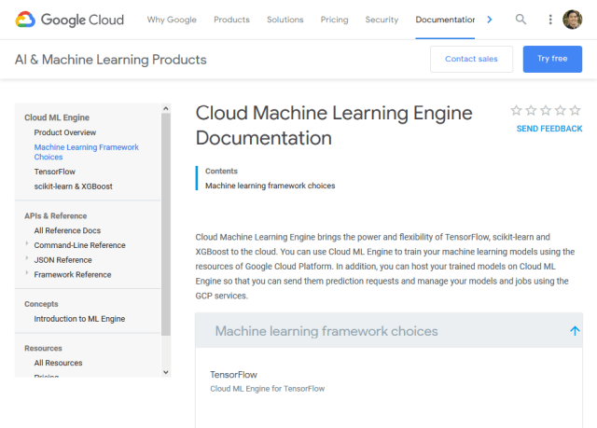
Task: Click the up arrow beside framework choices heading
Action: coord(575,331)
